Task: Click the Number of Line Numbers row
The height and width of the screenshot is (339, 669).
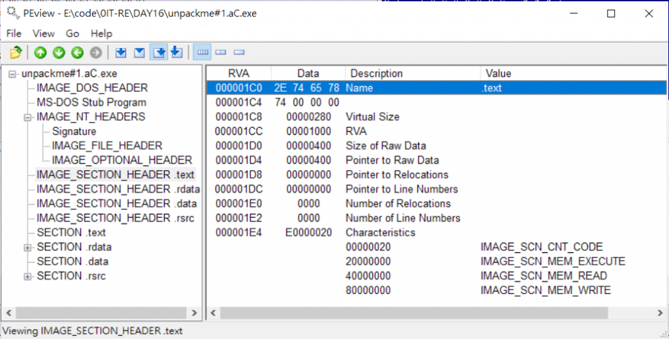Action: point(436,218)
